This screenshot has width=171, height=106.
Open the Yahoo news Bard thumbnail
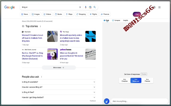click(x=91, y=54)
